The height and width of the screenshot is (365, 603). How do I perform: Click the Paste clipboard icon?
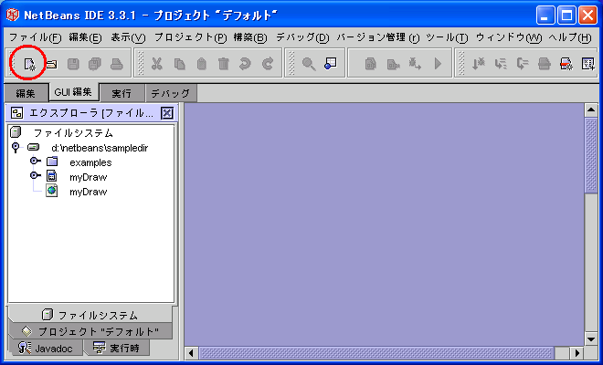tap(202, 64)
